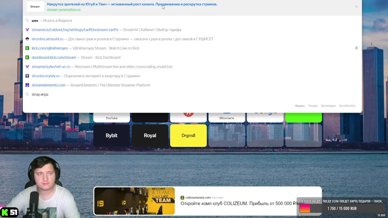The width and height of the screenshot is (388, 218).
Task: Close the stream-promotion.ru ad suggestion
Action: pos(356,7)
